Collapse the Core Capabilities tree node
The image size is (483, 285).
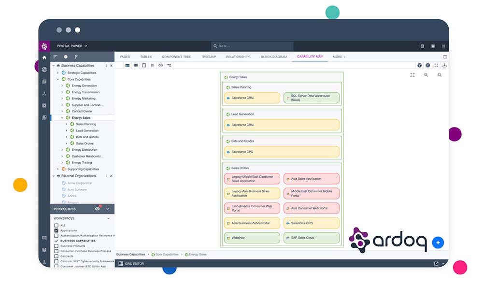[57, 80]
